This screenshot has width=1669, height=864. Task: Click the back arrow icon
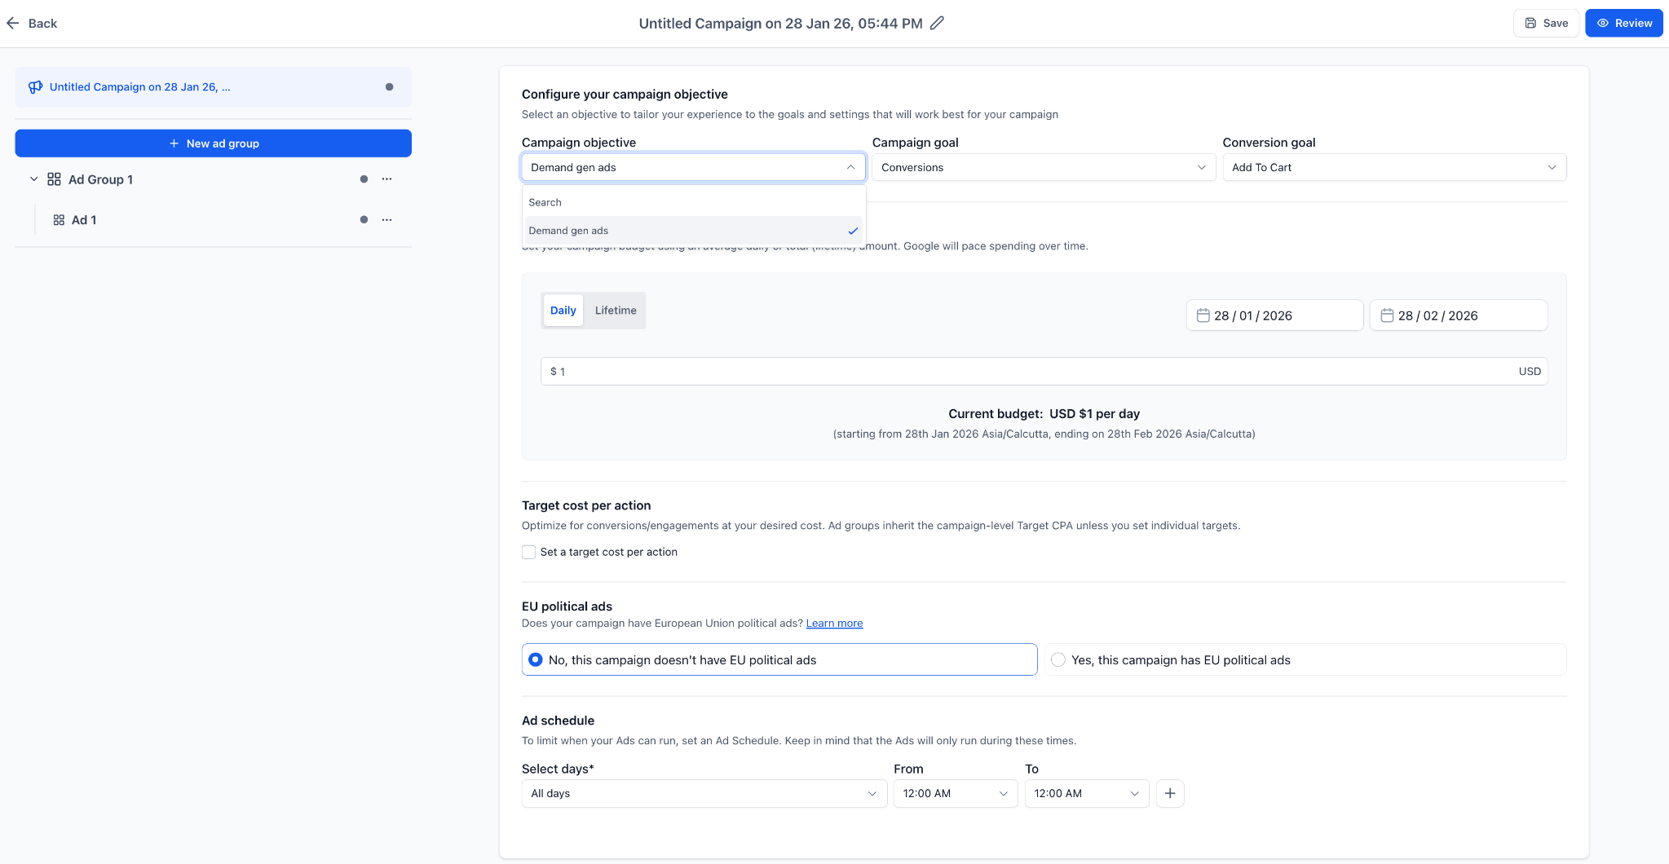click(x=13, y=23)
